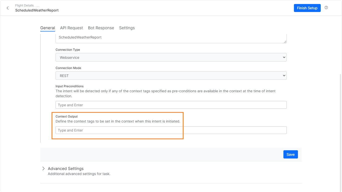
Task: Click the back arrow in header
Action: [x=8, y=8]
